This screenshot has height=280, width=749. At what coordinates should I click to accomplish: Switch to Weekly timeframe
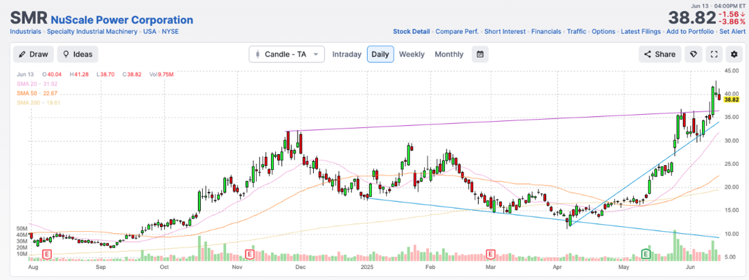coord(411,54)
